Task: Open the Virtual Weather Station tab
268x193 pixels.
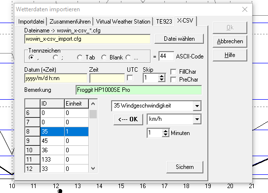Action: click(x=123, y=22)
